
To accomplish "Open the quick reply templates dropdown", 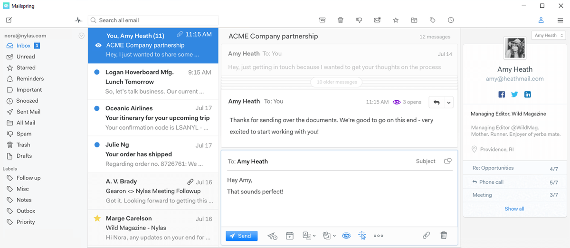I will click(x=329, y=236).
